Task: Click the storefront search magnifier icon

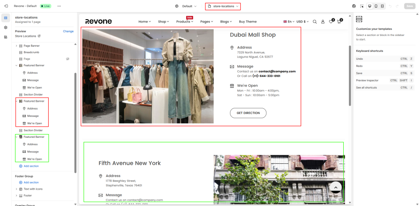Action: [315, 22]
